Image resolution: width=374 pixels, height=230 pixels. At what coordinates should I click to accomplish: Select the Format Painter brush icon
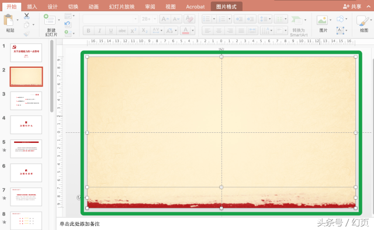point(26,33)
